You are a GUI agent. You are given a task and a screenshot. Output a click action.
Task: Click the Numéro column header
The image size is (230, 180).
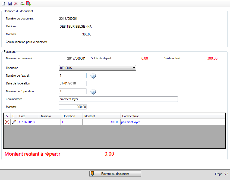pyautogui.click(x=50, y=116)
